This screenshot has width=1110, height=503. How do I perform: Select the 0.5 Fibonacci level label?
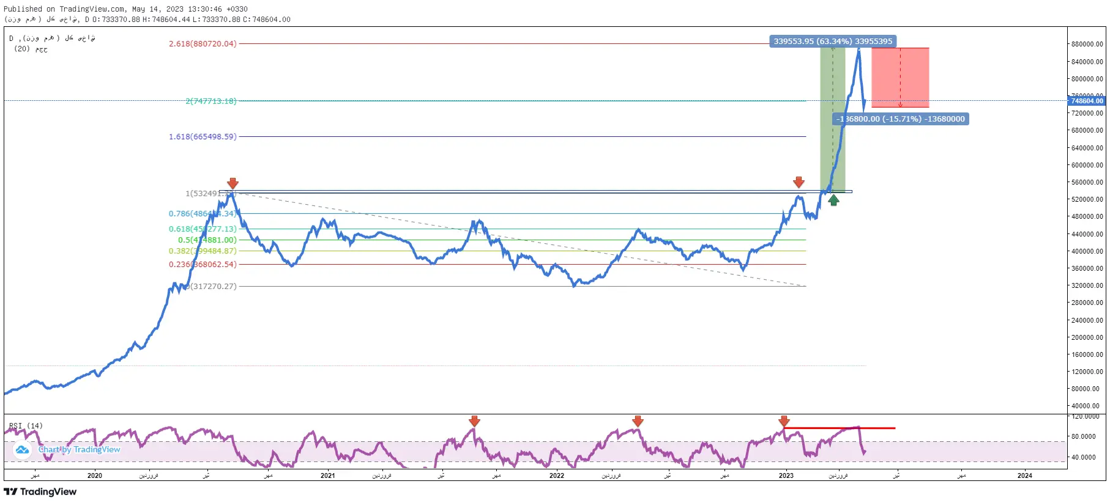pos(207,240)
